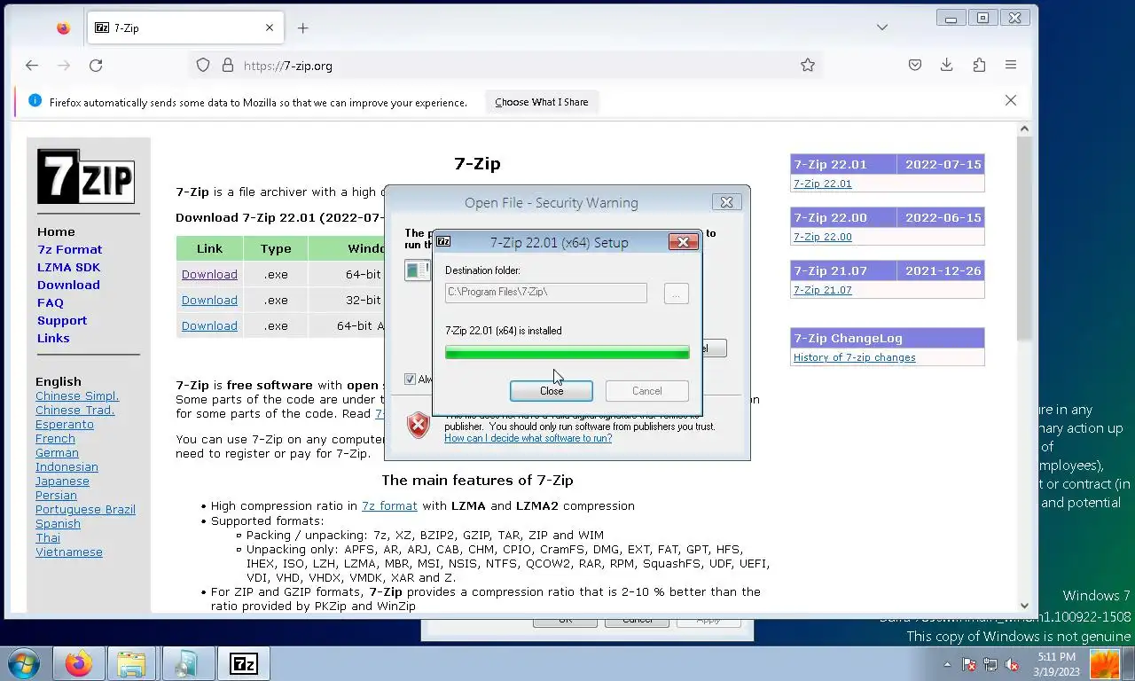Screen dimensions: 1135x681
Task: Open the Windows Start orb
Action: (23, 663)
